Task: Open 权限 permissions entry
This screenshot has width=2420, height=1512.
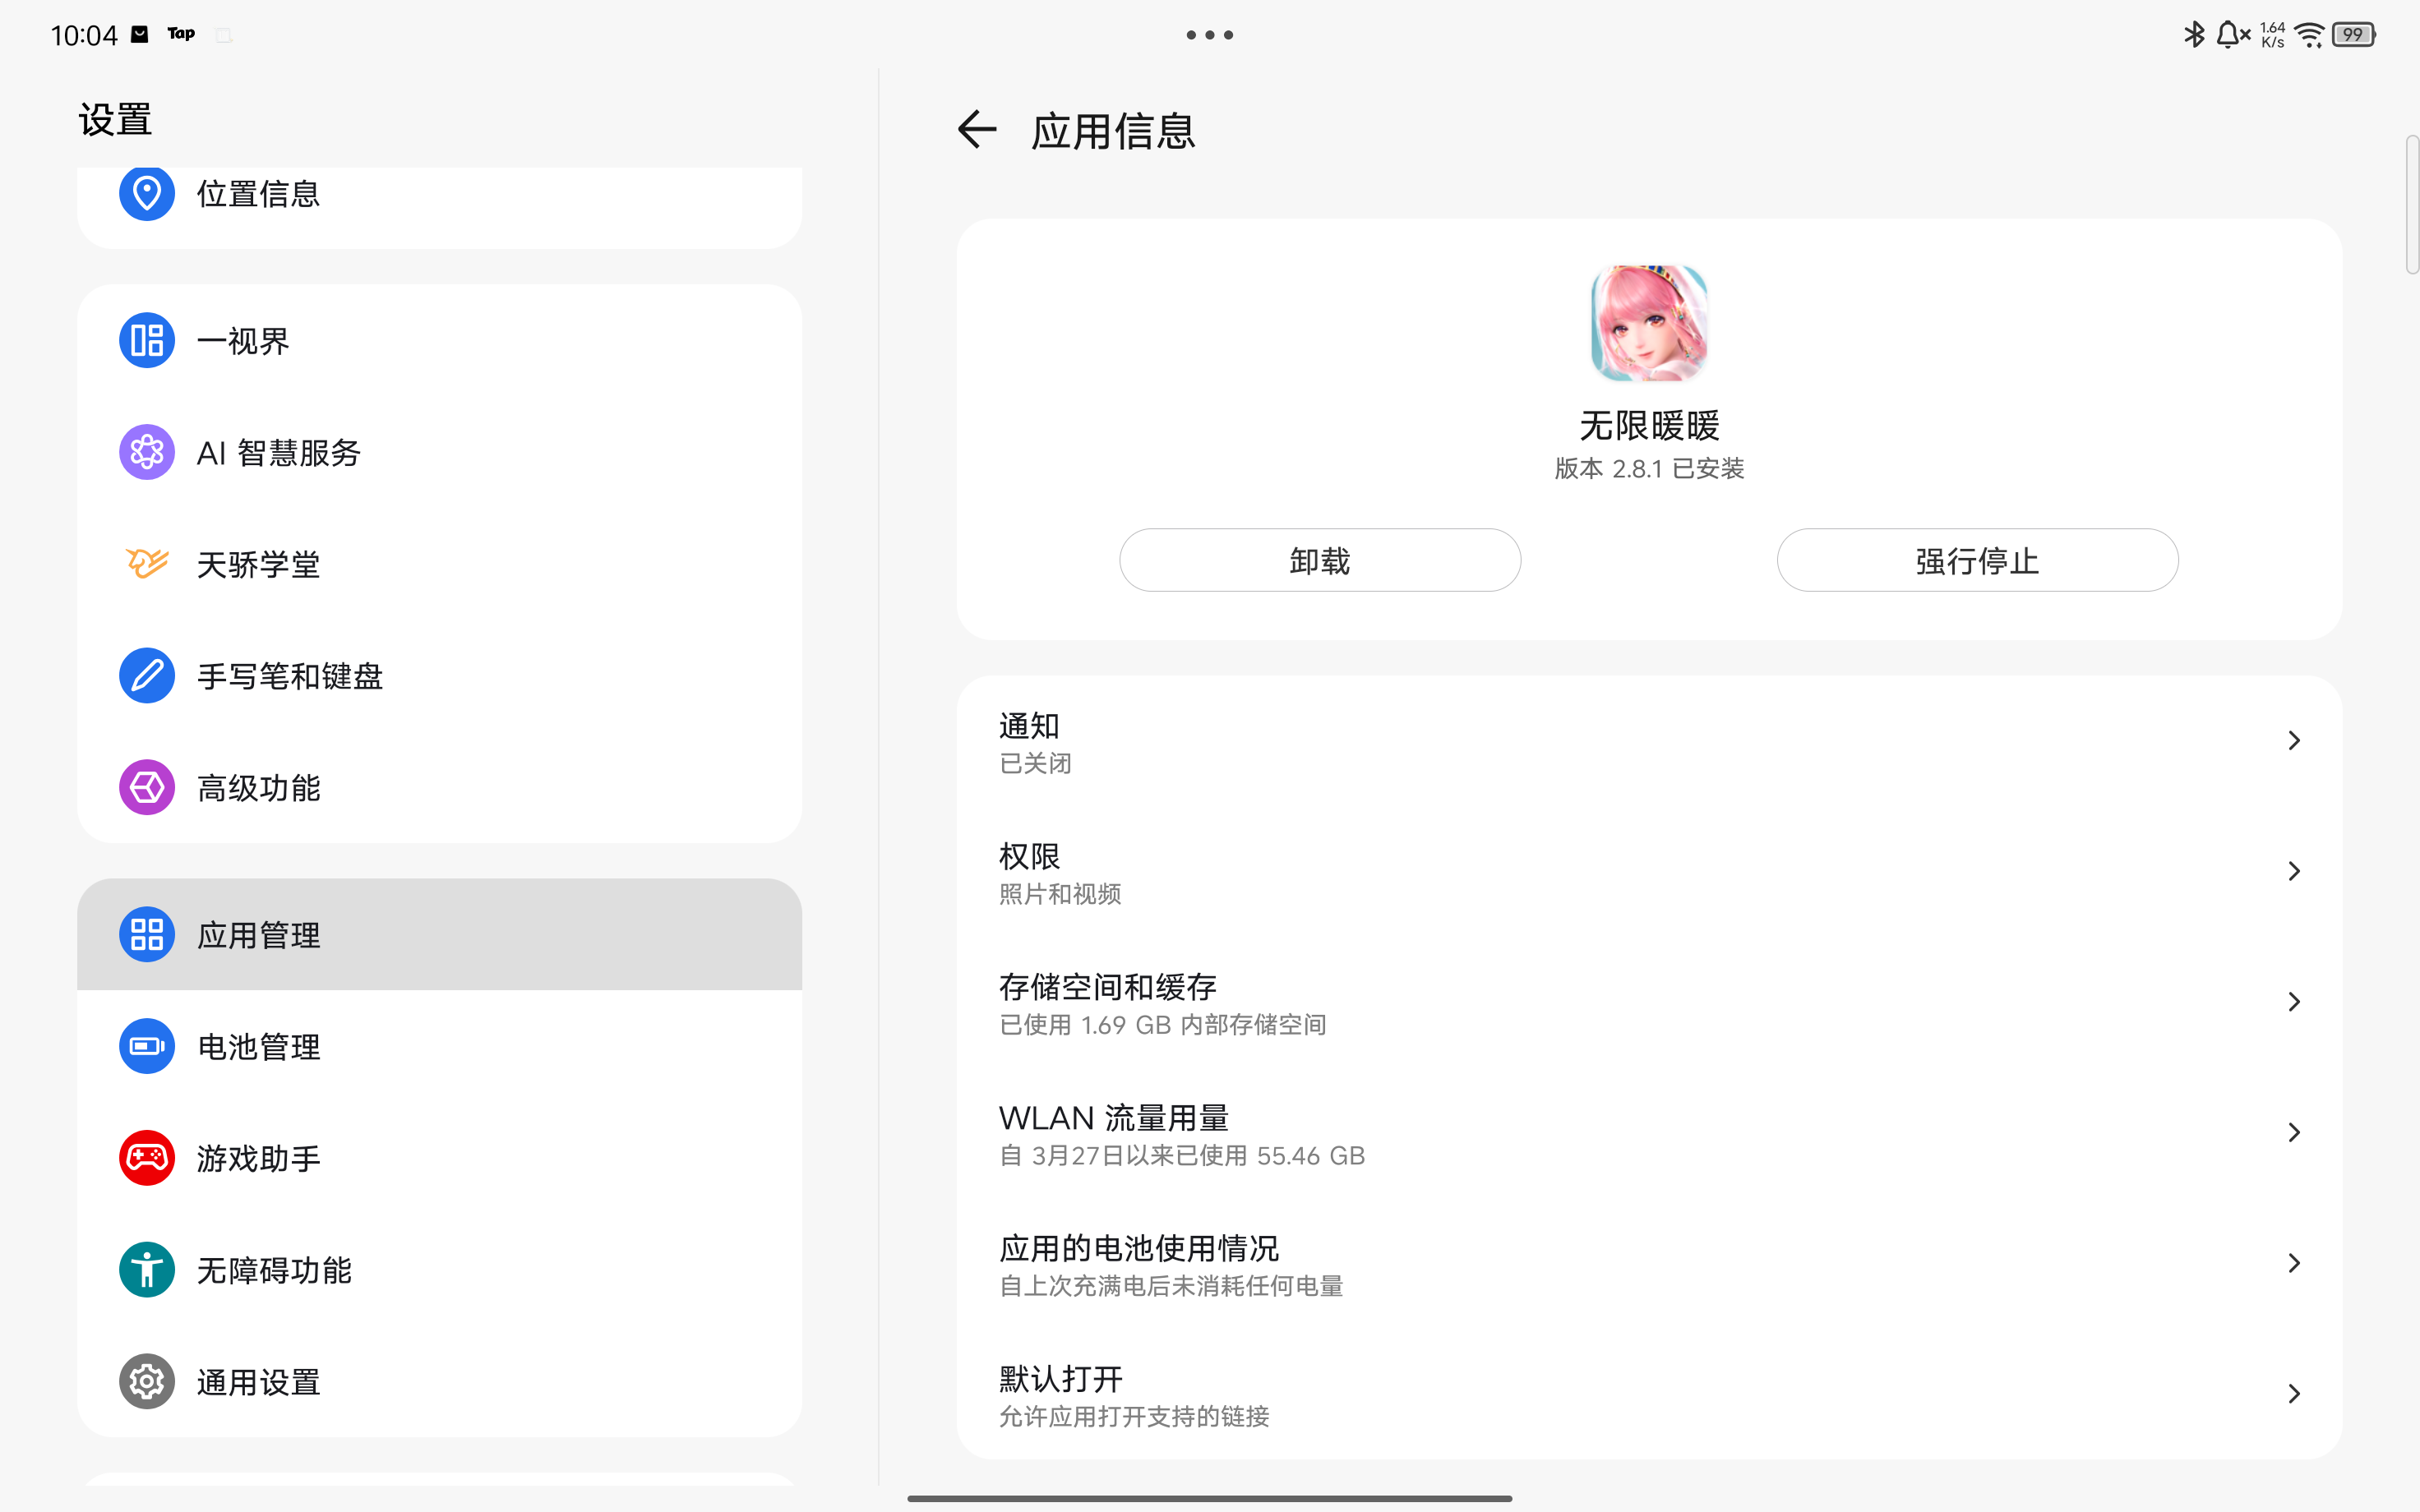Action: (1649, 871)
